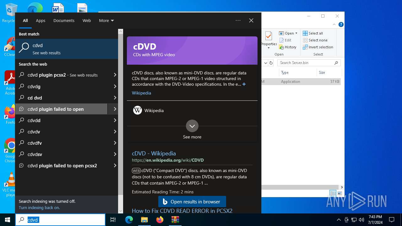Click Select all in Explorer ribbon
Screen dimensions: 402x226
[313, 33]
